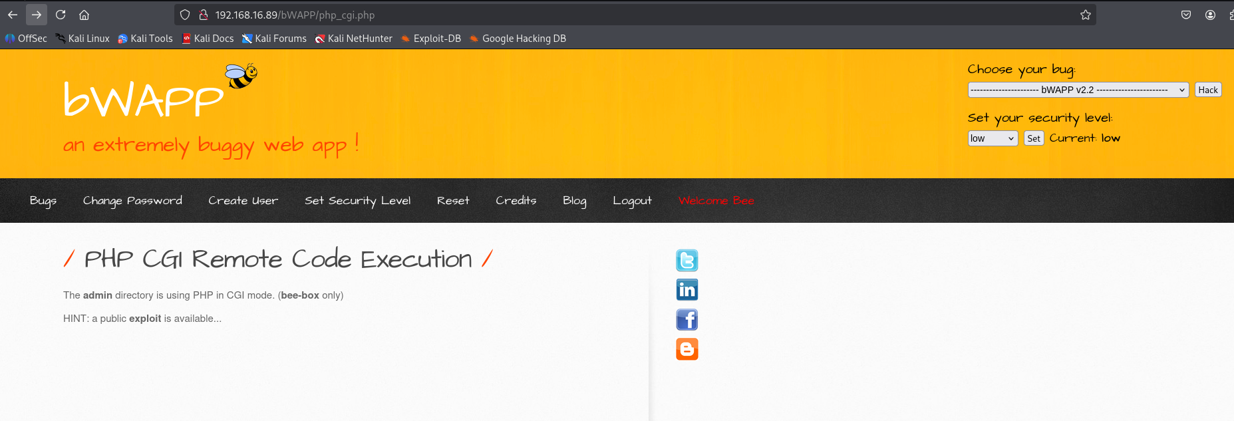This screenshot has height=421, width=1234.
Task: Open the Blogger icon link
Action: pos(687,349)
